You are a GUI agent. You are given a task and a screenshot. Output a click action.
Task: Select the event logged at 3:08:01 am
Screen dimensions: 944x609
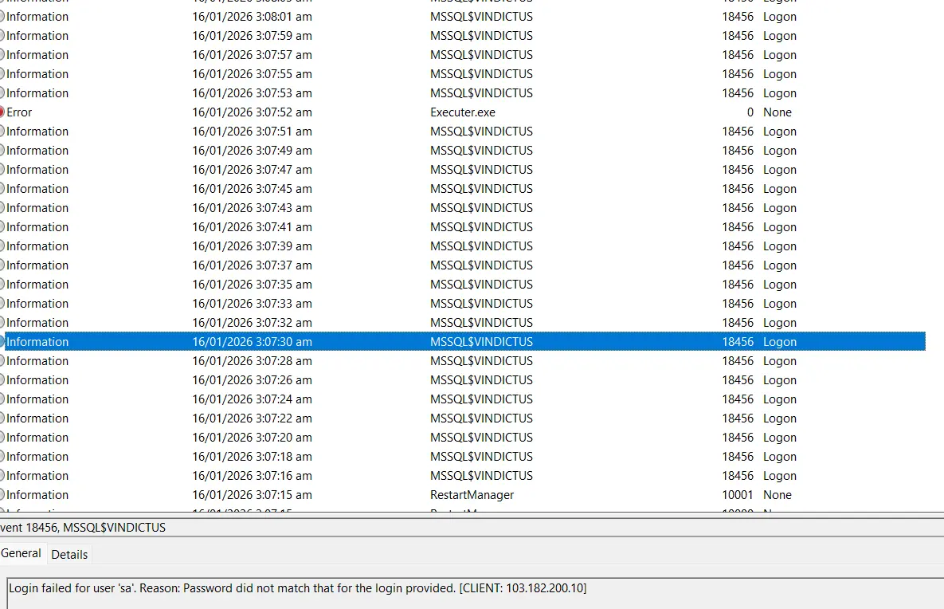[x=462, y=16]
